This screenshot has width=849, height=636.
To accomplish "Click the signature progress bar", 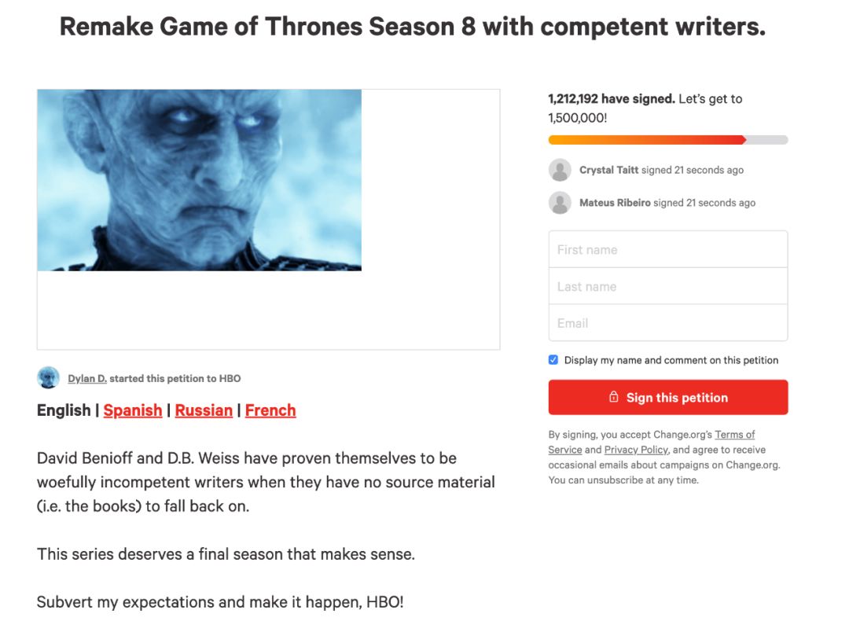I will pyautogui.click(x=667, y=140).
